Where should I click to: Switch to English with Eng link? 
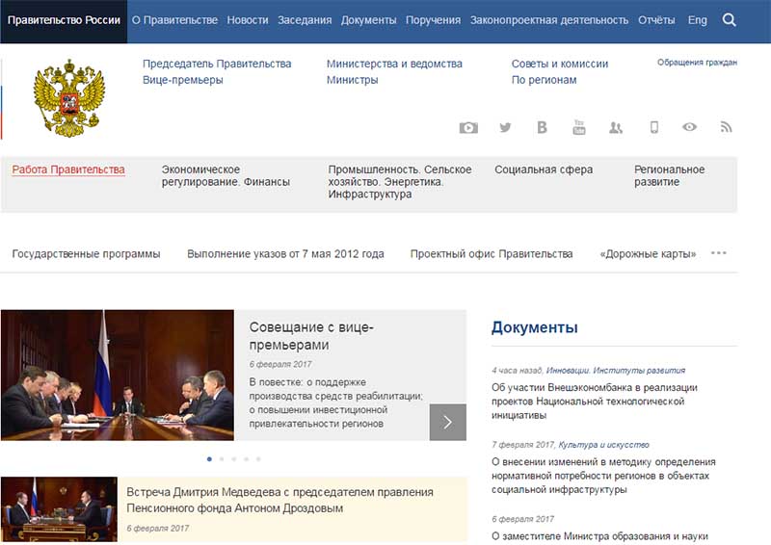point(697,20)
